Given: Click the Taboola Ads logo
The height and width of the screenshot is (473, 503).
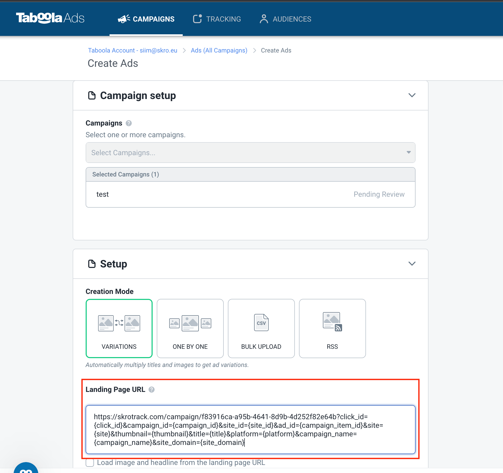Looking at the screenshot, I should pyautogui.click(x=50, y=18).
